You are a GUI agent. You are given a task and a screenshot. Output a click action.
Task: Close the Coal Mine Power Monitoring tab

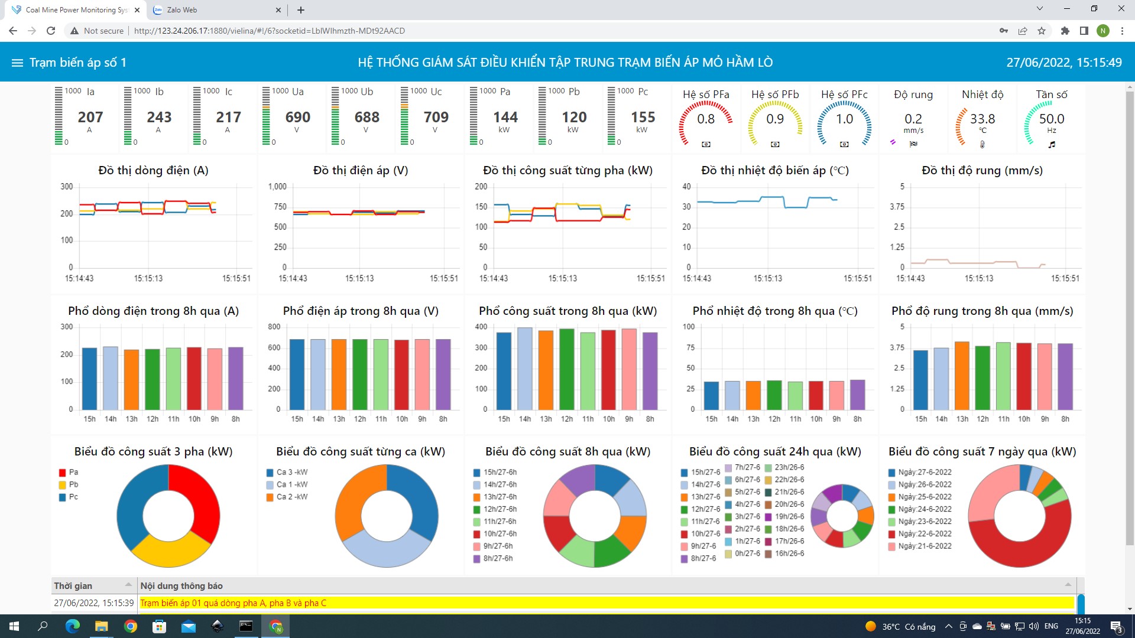[137, 10]
